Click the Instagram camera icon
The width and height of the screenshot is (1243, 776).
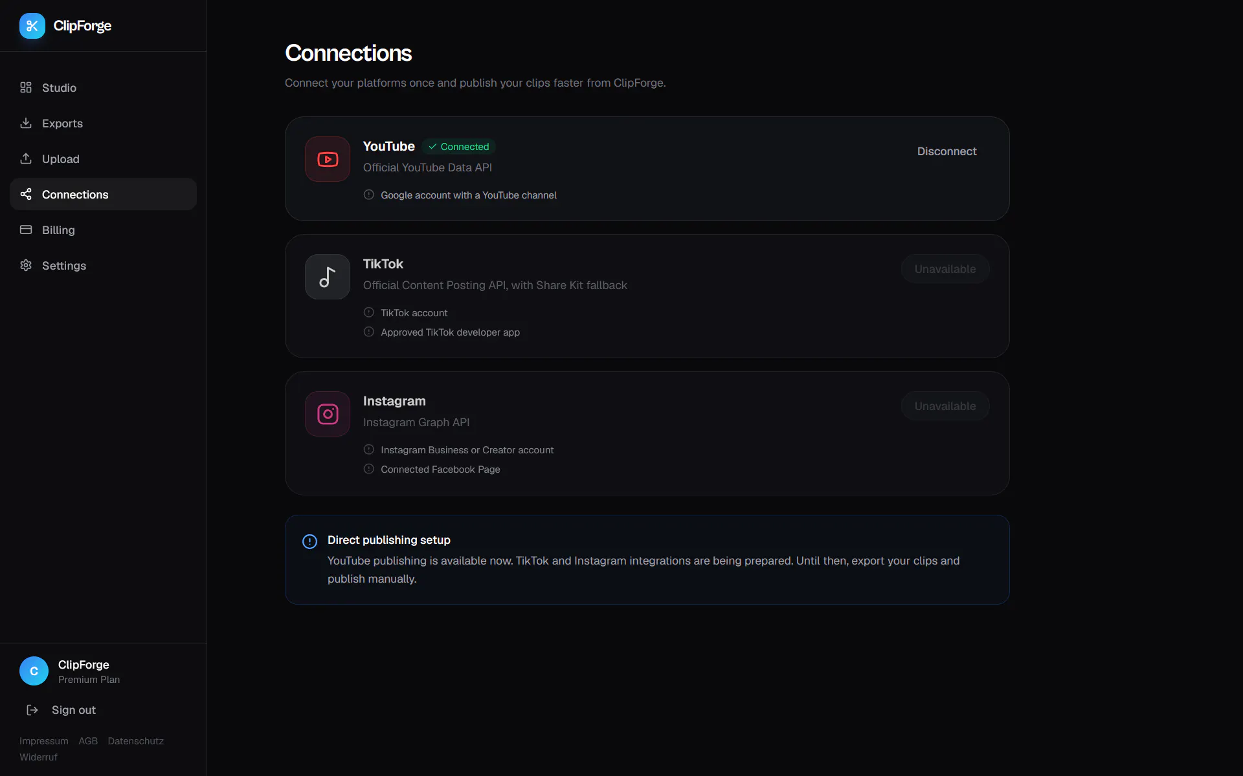(x=328, y=414)
